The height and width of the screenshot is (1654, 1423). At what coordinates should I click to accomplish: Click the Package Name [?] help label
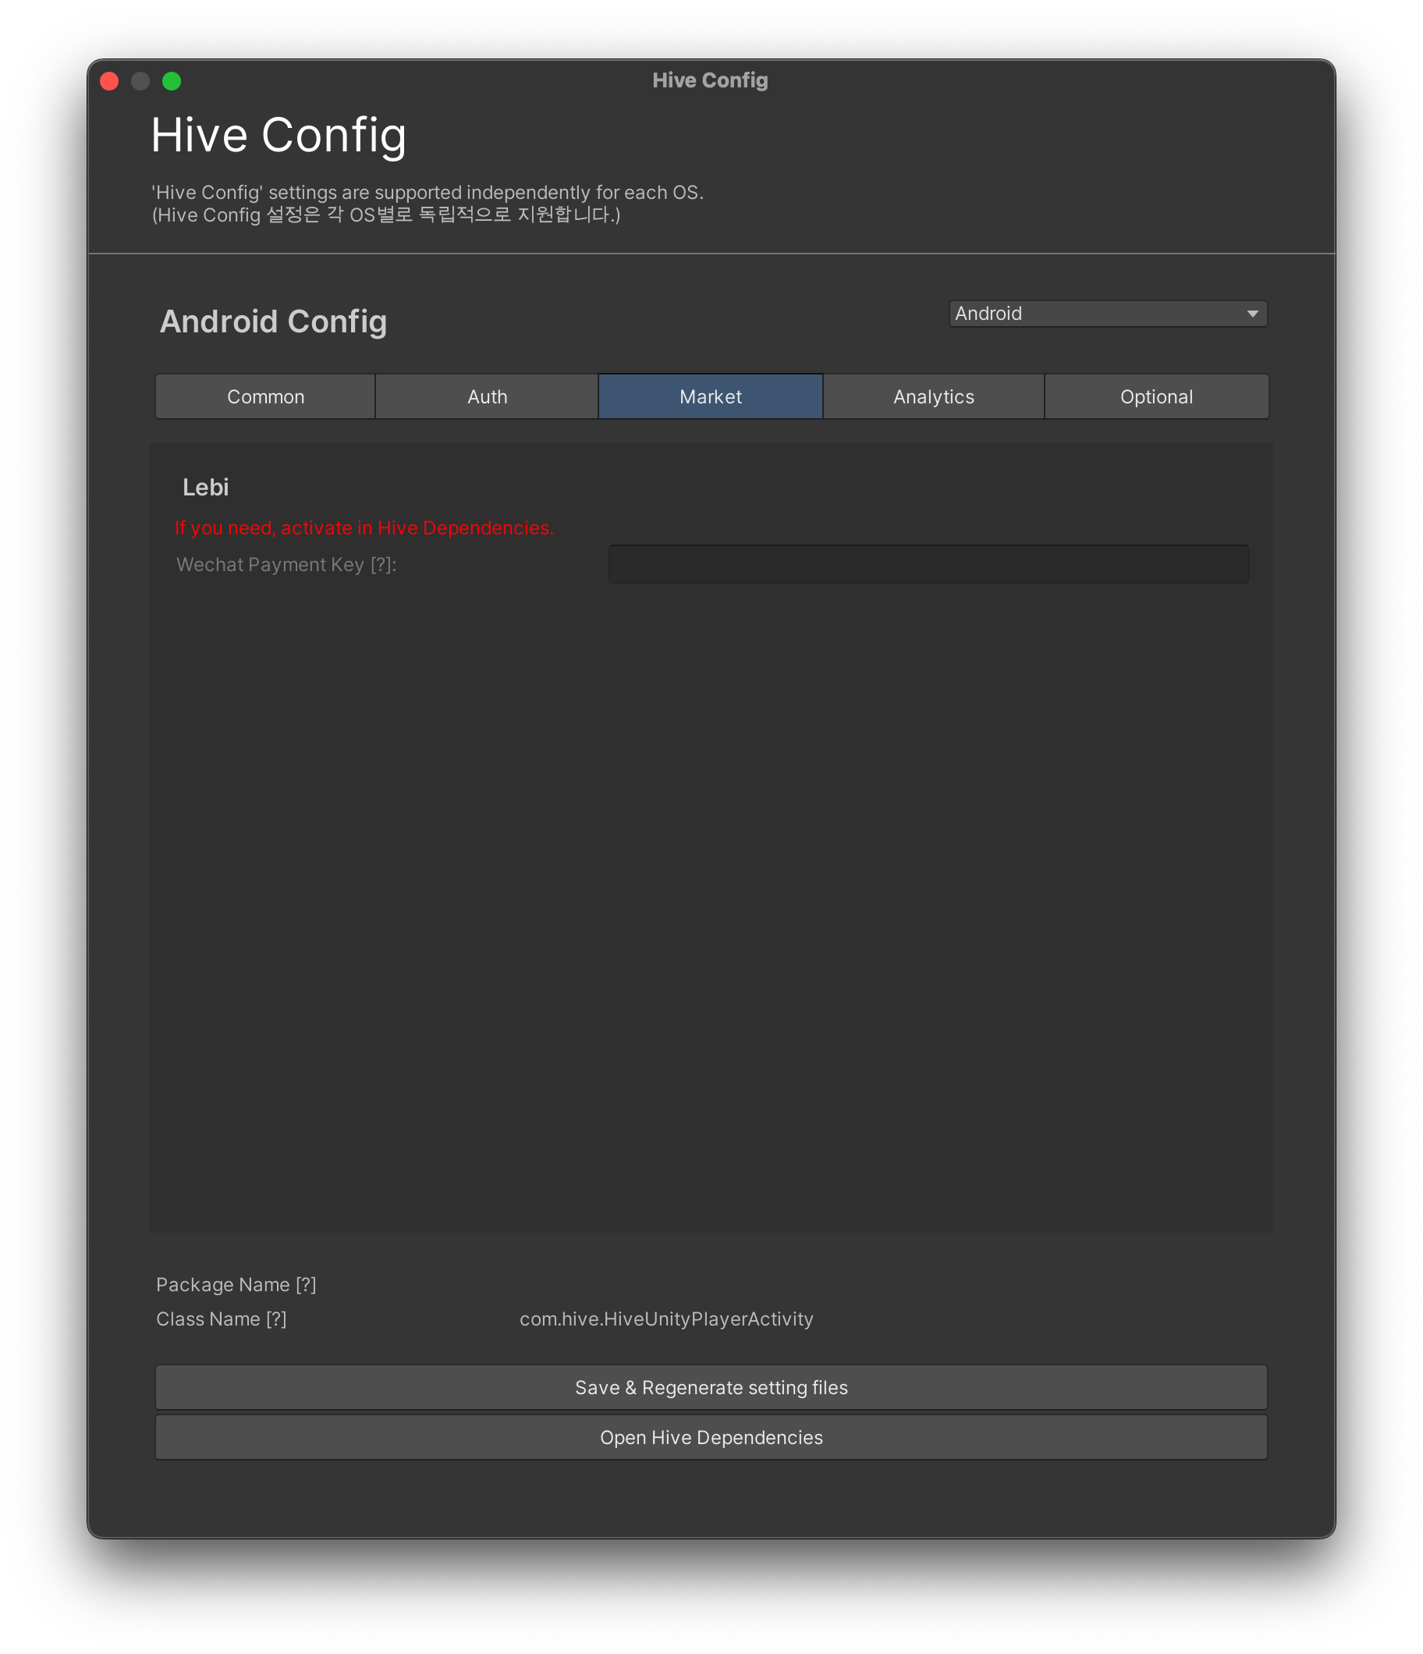pyautogui.click(x=236, y=1284)
